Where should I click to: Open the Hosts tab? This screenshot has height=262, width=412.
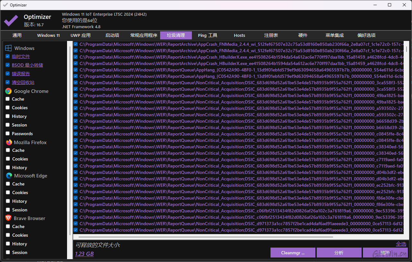pos(239,35)
